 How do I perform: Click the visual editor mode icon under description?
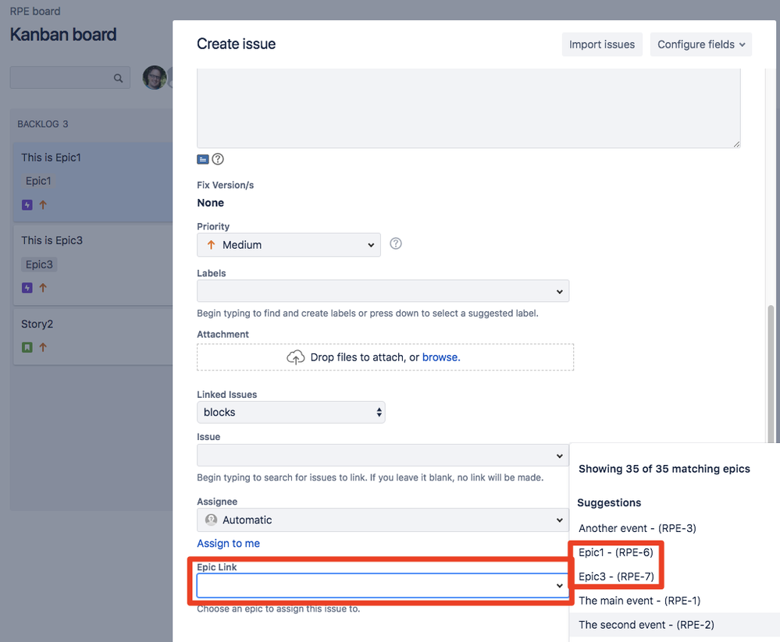pyautogui.click(x=202, y=159)
